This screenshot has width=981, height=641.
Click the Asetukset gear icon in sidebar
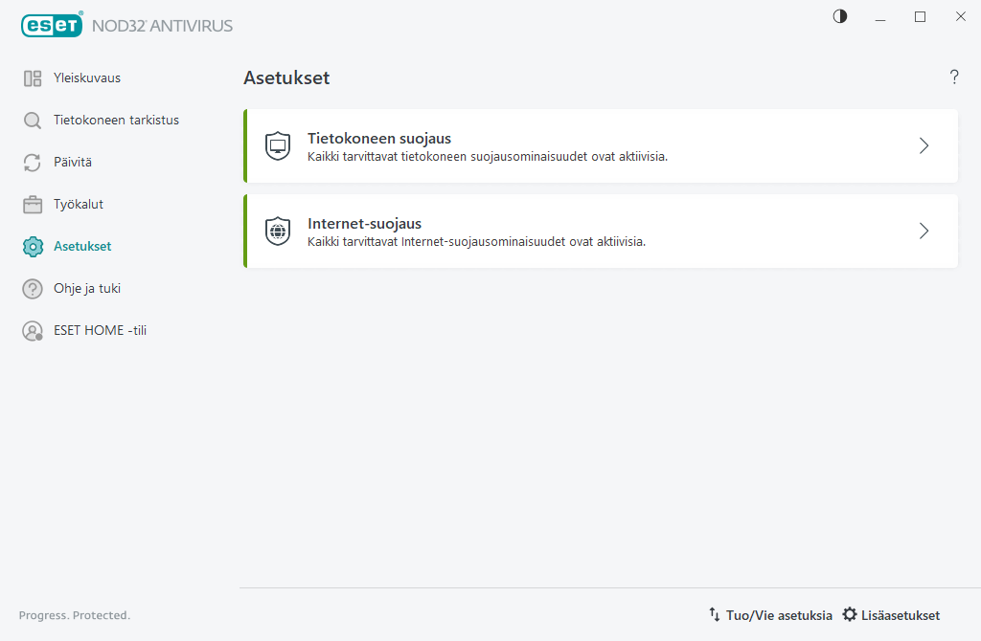coord(33,247)
